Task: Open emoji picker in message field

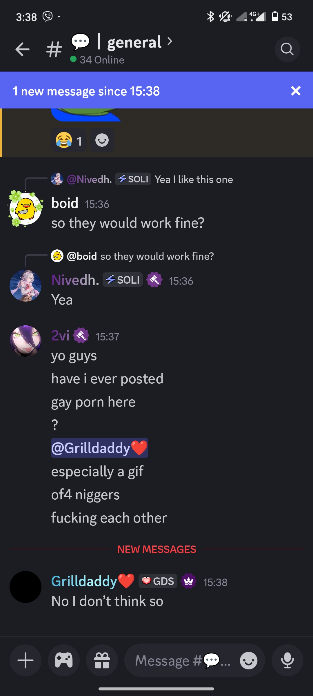Action: pyautogui.click(x=248, y=661)
